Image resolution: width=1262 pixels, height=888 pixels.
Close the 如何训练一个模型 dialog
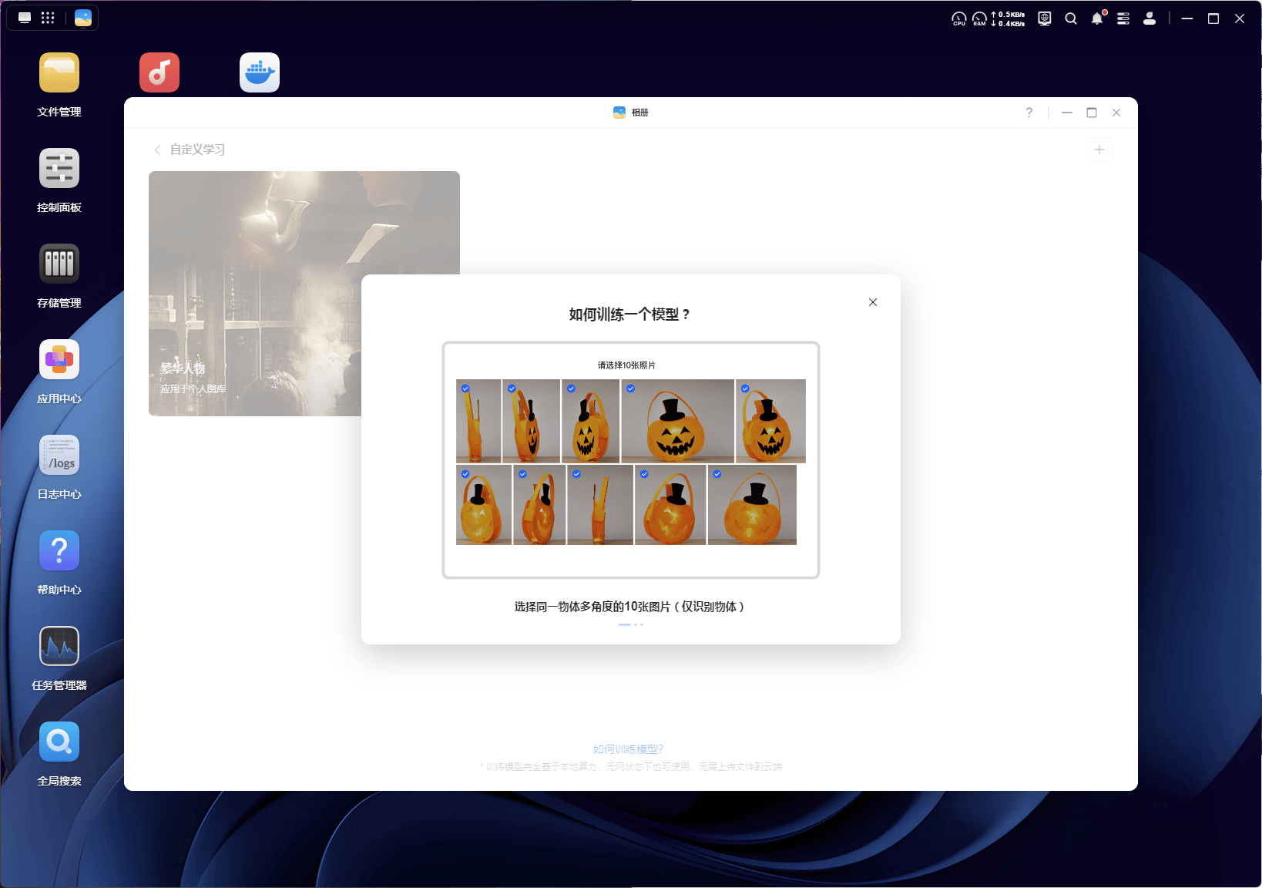coord(873,302)
